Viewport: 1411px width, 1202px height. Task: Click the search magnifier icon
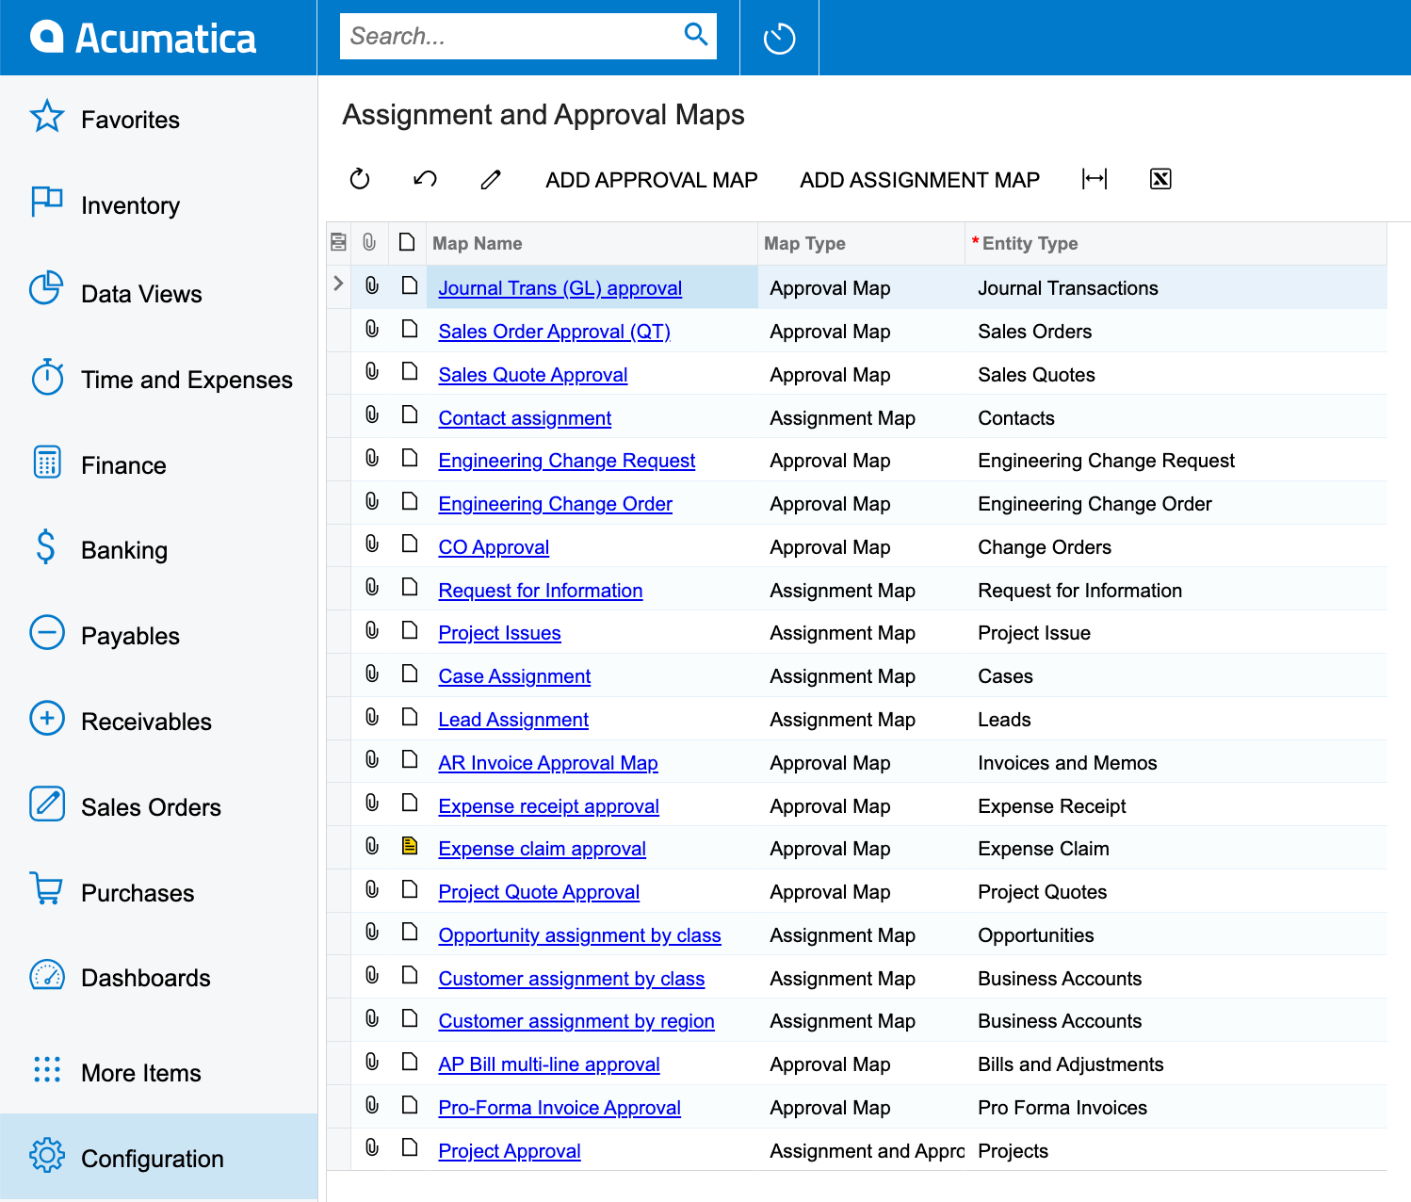[x=696, y=35]
